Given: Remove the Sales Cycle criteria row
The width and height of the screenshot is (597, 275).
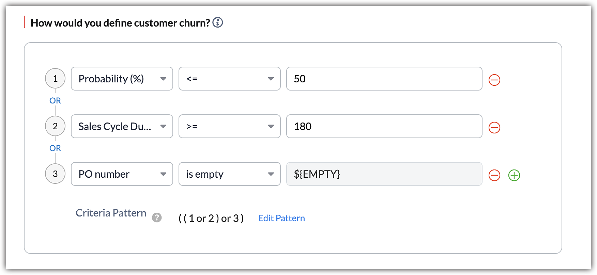Looking at the screenshot, I should click(494, 128).
